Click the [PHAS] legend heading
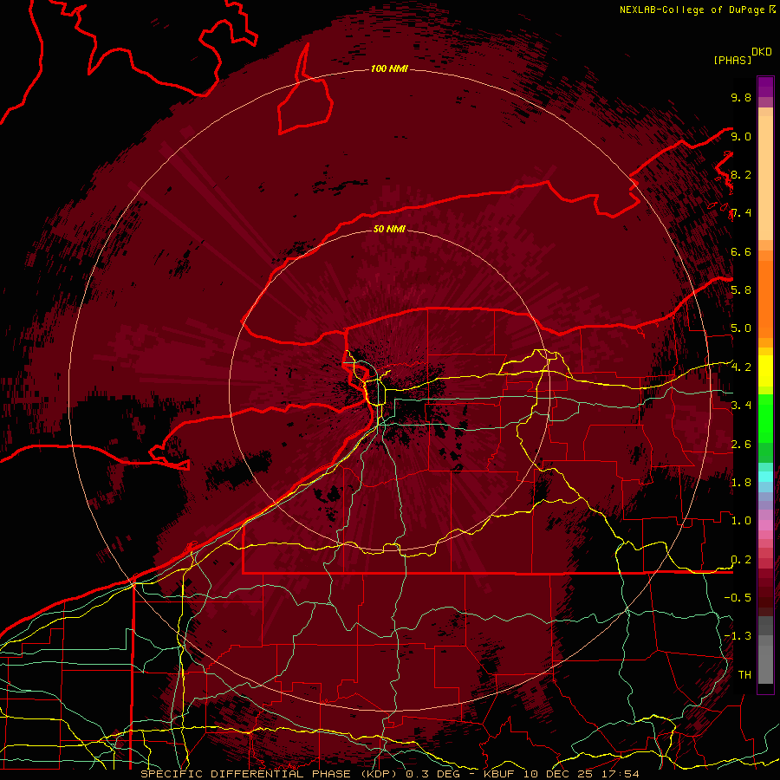780x780 pixels. (732, 60)
